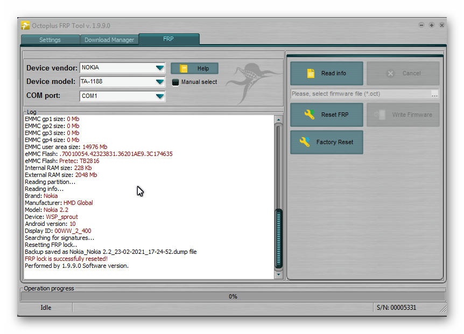Click the 'Reading partition...' log line
The width and height of the screenshot is (464, 334).
pyautogui.click(x=50, y=182)
